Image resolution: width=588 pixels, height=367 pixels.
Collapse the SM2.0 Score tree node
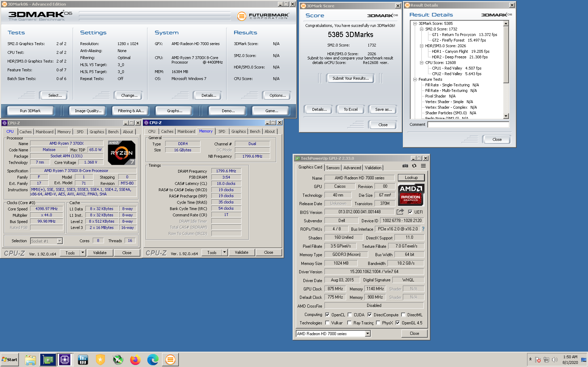tap(421, 29)
